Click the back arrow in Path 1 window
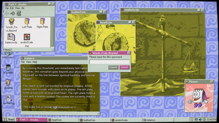This screenshot has width=219, height=123. pos(7,13)
